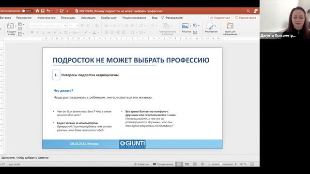Viewport: 310px width, 174px height.
Task: Expand the Picture dropdown arrow
Action: pyautogui.click(x=190, y=26)
